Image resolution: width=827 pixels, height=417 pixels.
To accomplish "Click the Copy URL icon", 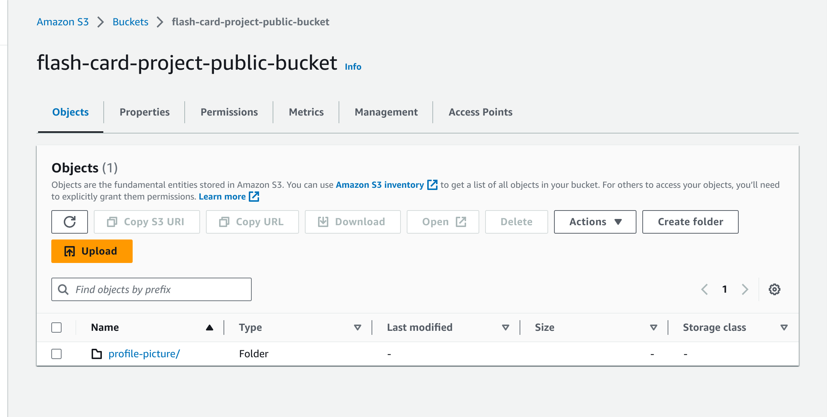I will point(225,222).
